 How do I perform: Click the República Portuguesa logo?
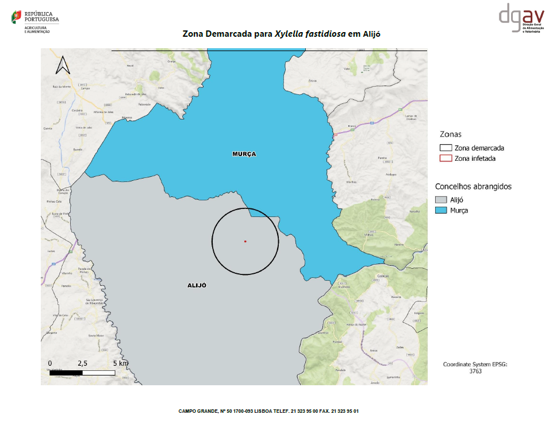click(x=35, y=22)
